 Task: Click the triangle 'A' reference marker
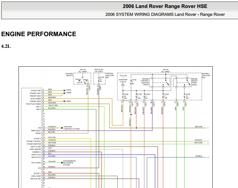[123, 84]
